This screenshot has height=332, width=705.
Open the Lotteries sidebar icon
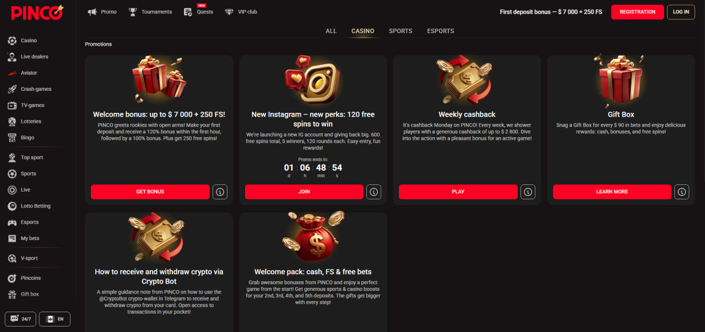[x=12, y=121]
